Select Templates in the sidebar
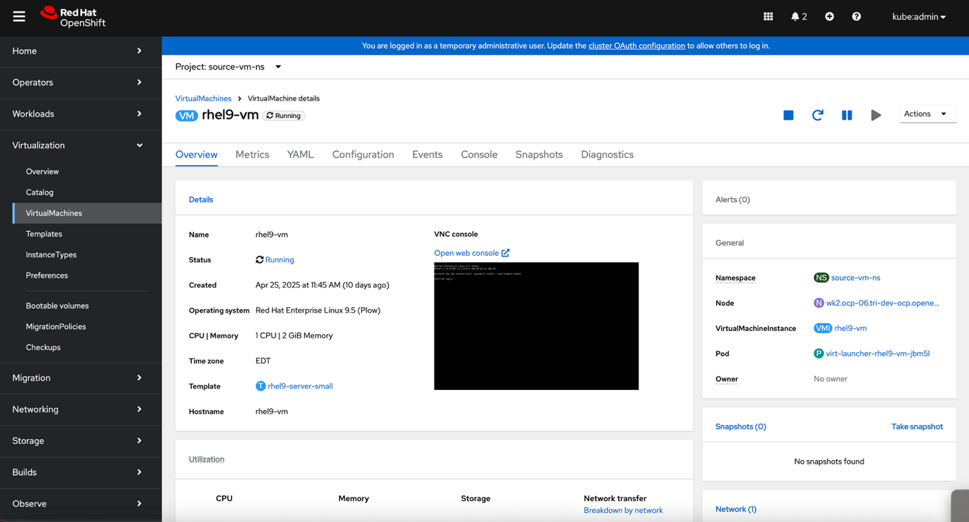This screenshot has height=522, width=969. pyautogui.click(x=44, y=234)
